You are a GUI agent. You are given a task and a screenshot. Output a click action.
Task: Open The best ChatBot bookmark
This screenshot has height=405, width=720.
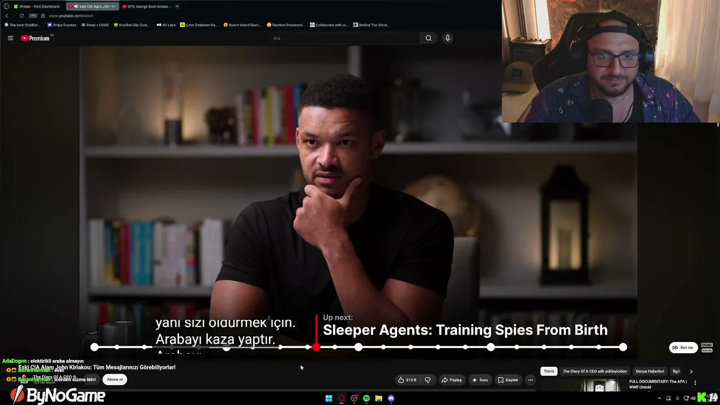click(23, 25)
